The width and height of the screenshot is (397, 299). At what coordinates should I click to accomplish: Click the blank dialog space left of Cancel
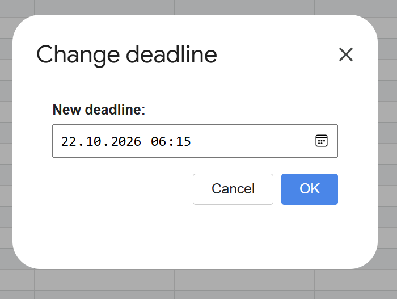pos(121,189)
